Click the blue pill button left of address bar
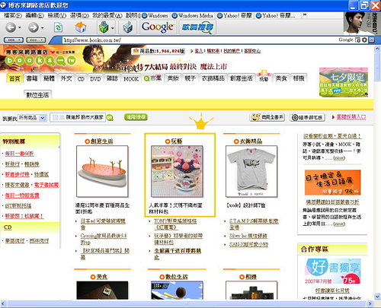381x308 pixels. (x=14, y=40)
